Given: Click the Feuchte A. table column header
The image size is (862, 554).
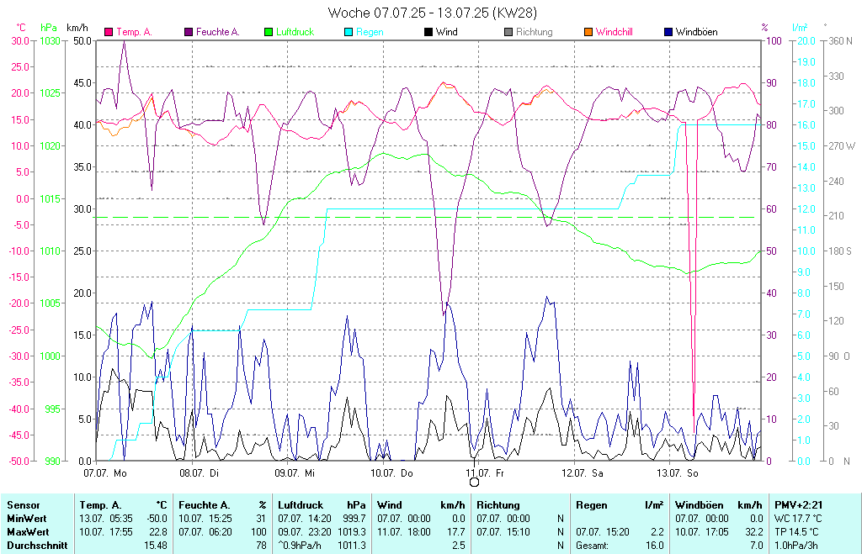Looking at the screenshot, I should pyautogui.click(x=205, y=505).
